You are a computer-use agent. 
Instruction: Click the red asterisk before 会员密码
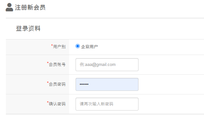click(x=48, y=82)
